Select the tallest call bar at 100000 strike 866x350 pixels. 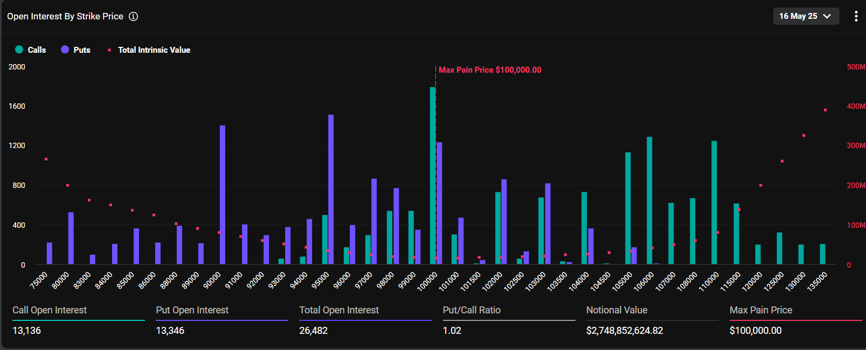(433, 178)
